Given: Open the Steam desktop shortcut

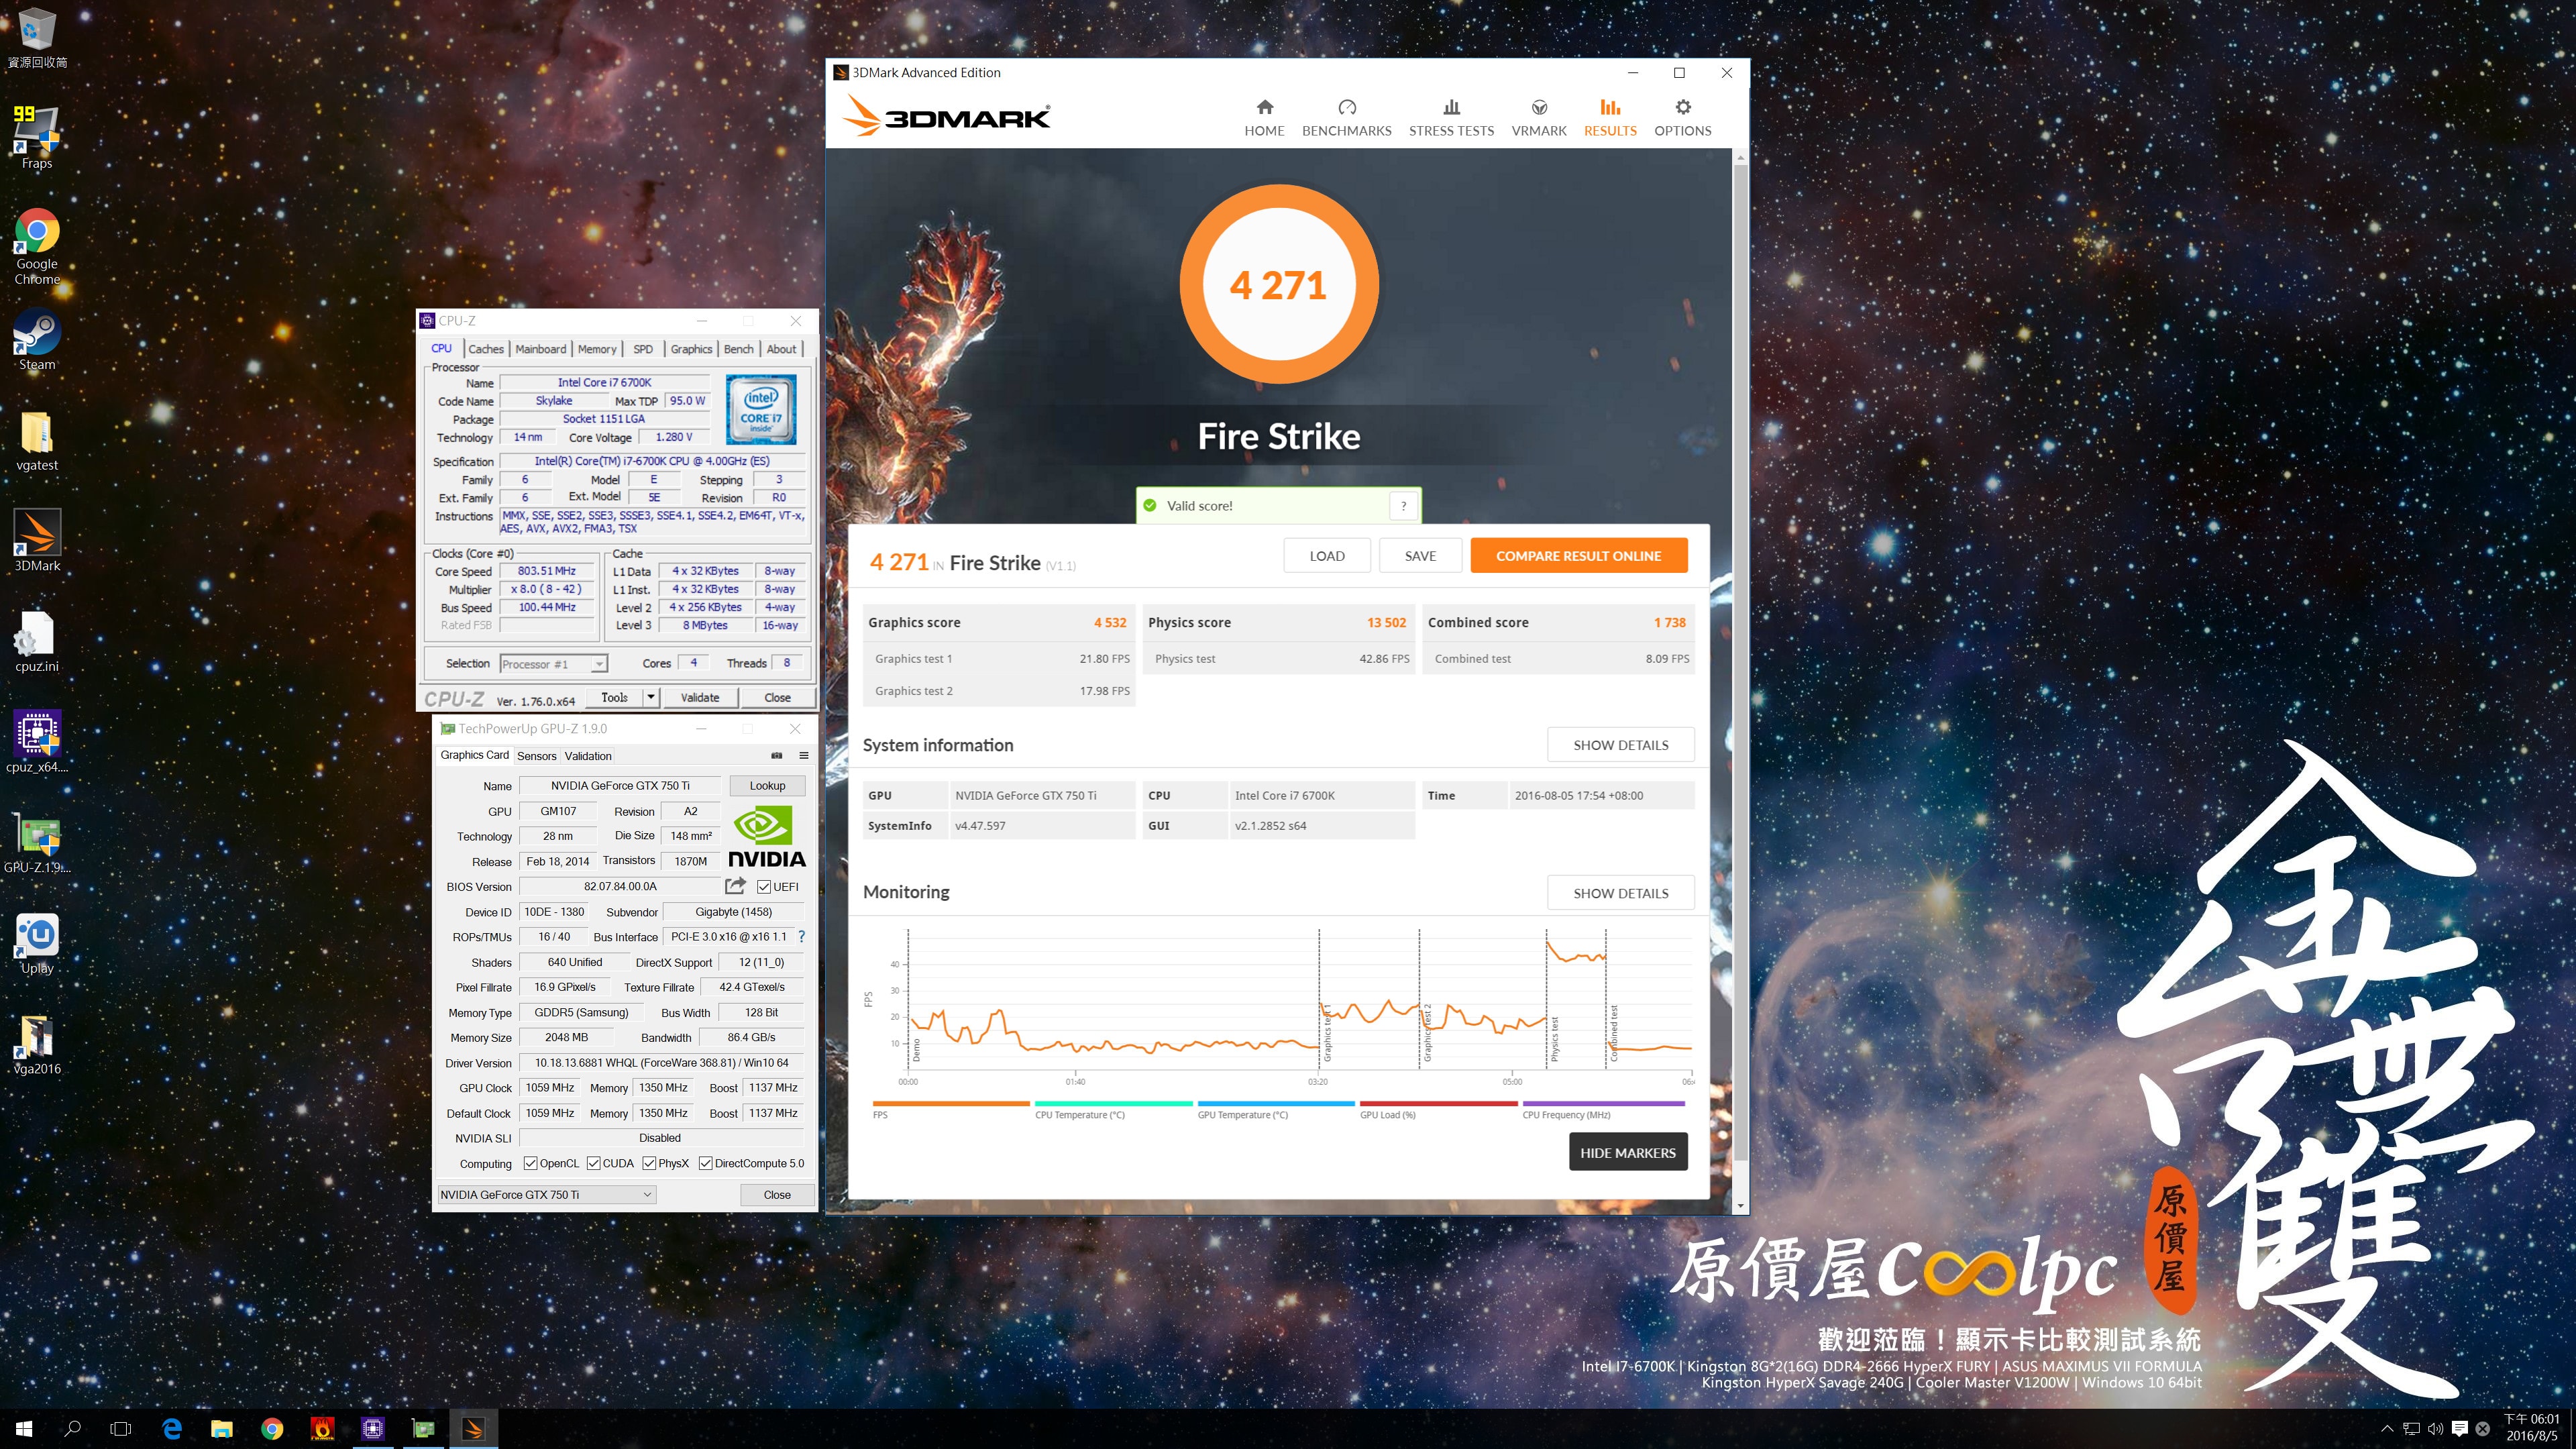Looking at the screenshot, I should [37, 340].
